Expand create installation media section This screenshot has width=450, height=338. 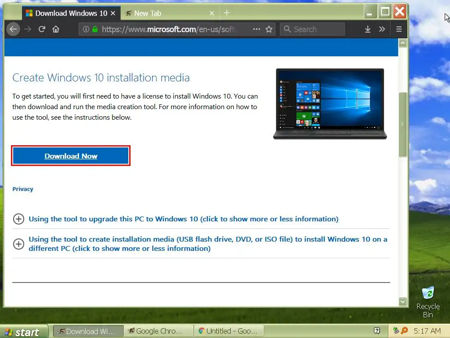(x=18, y=244)
